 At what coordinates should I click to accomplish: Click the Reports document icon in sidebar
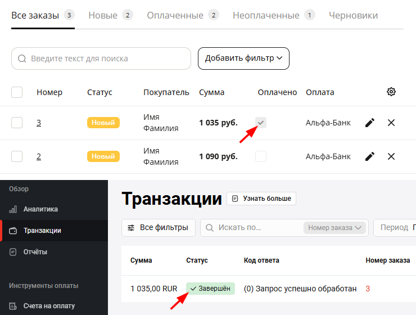click(x=13, y=252)
